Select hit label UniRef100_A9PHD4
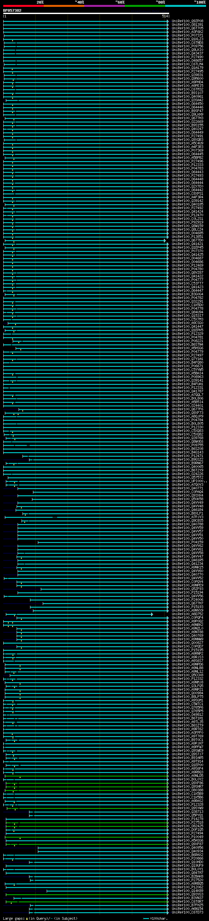 pos(187,82)
